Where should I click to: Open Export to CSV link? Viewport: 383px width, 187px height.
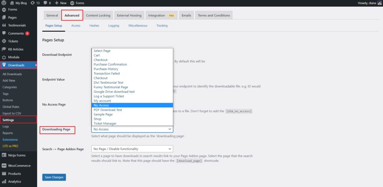[12, 113]
